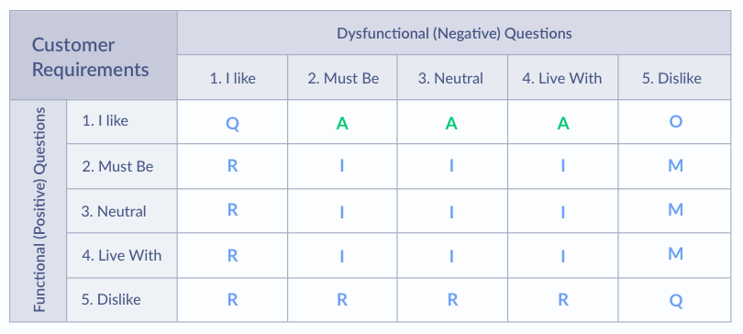Click the Q cell in bottom Dislike row
This screenshot has width=743, height=334.
click(x=676, y=301)
